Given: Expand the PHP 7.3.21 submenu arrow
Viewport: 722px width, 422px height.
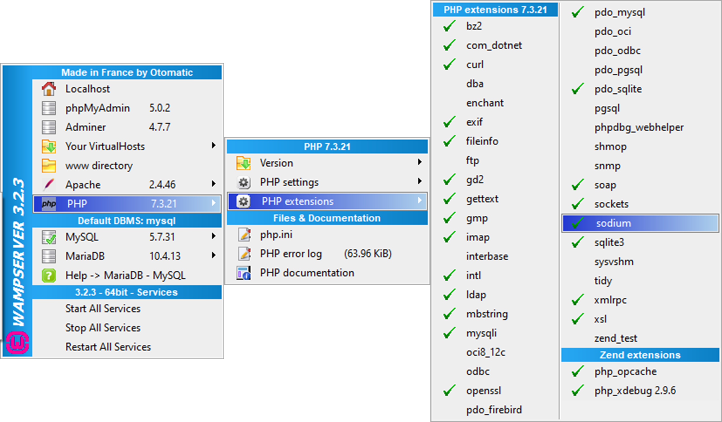Looking at the screenshot, I should pyautogui.click(x=213, y=203).
